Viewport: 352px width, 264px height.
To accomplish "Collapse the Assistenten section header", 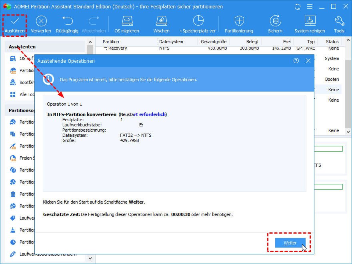I will (x=45, y=47).
